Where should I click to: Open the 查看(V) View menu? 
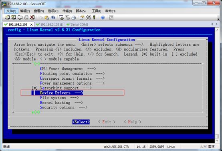click(x=39, y=11)
